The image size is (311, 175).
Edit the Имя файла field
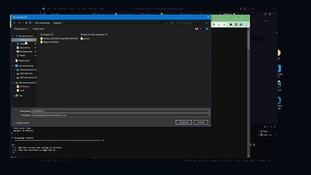pyautogui.click(x=121, y=111)
